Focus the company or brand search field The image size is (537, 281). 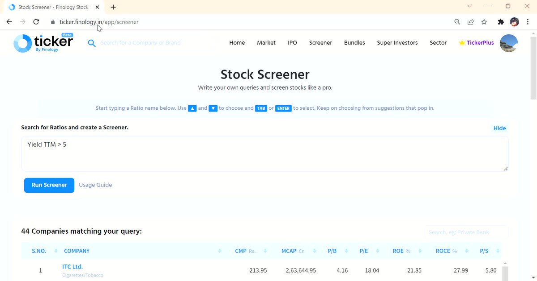point(141,43)
